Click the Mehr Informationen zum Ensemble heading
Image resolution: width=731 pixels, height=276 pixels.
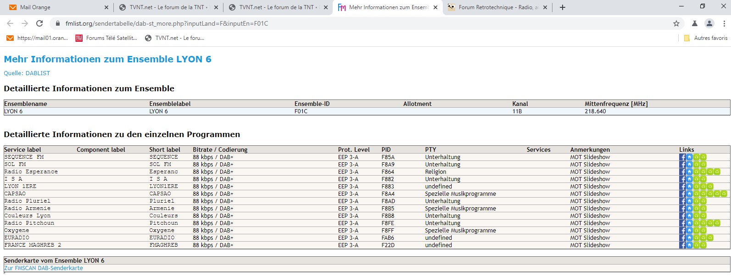pos(107,59)
